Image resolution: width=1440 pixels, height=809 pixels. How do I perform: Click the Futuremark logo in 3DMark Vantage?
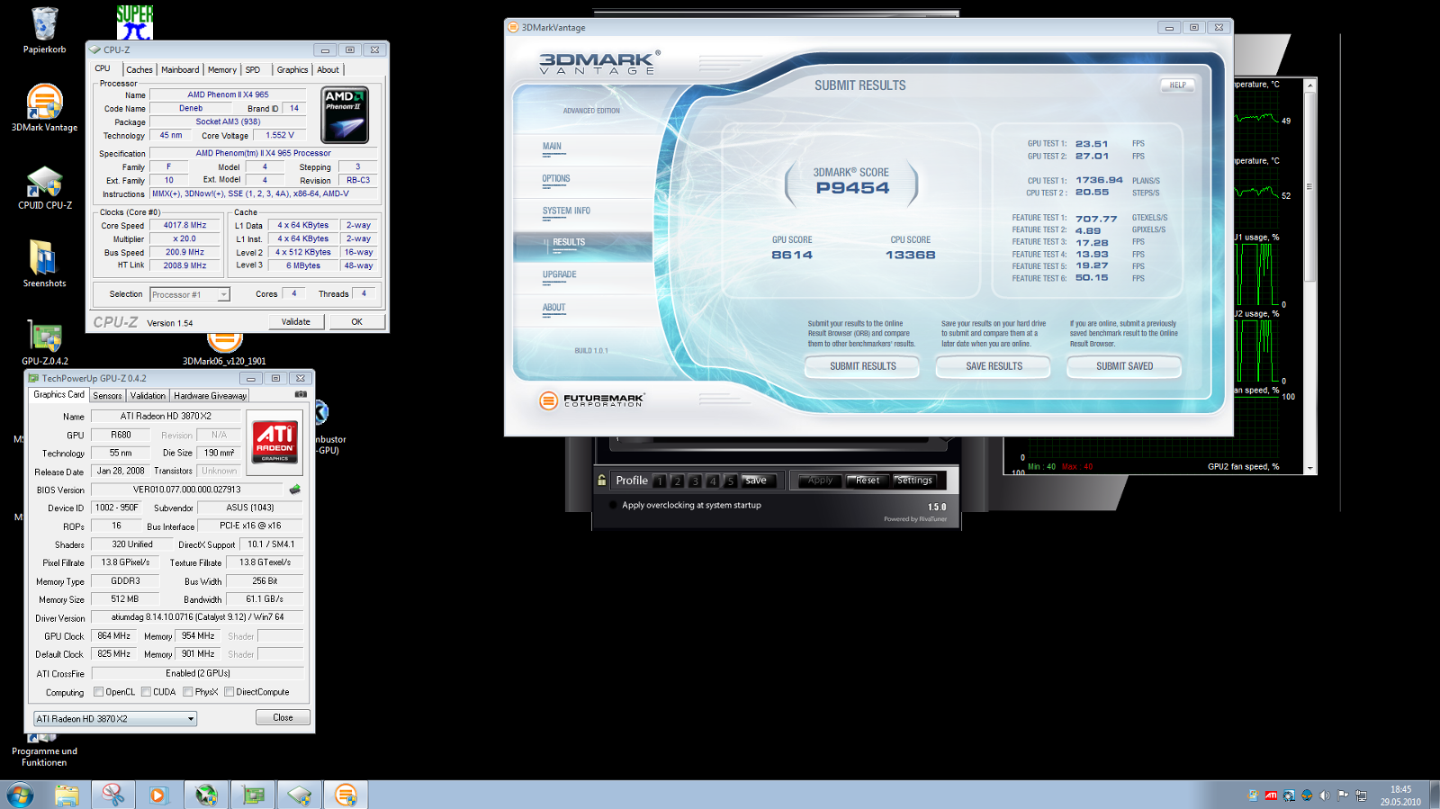click(591, 400)
